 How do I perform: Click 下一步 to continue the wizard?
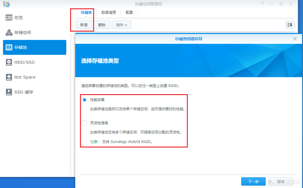point(253,182)
